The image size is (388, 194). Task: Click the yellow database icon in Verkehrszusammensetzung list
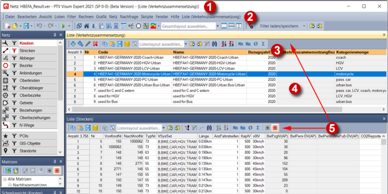(x=127, y=44)
